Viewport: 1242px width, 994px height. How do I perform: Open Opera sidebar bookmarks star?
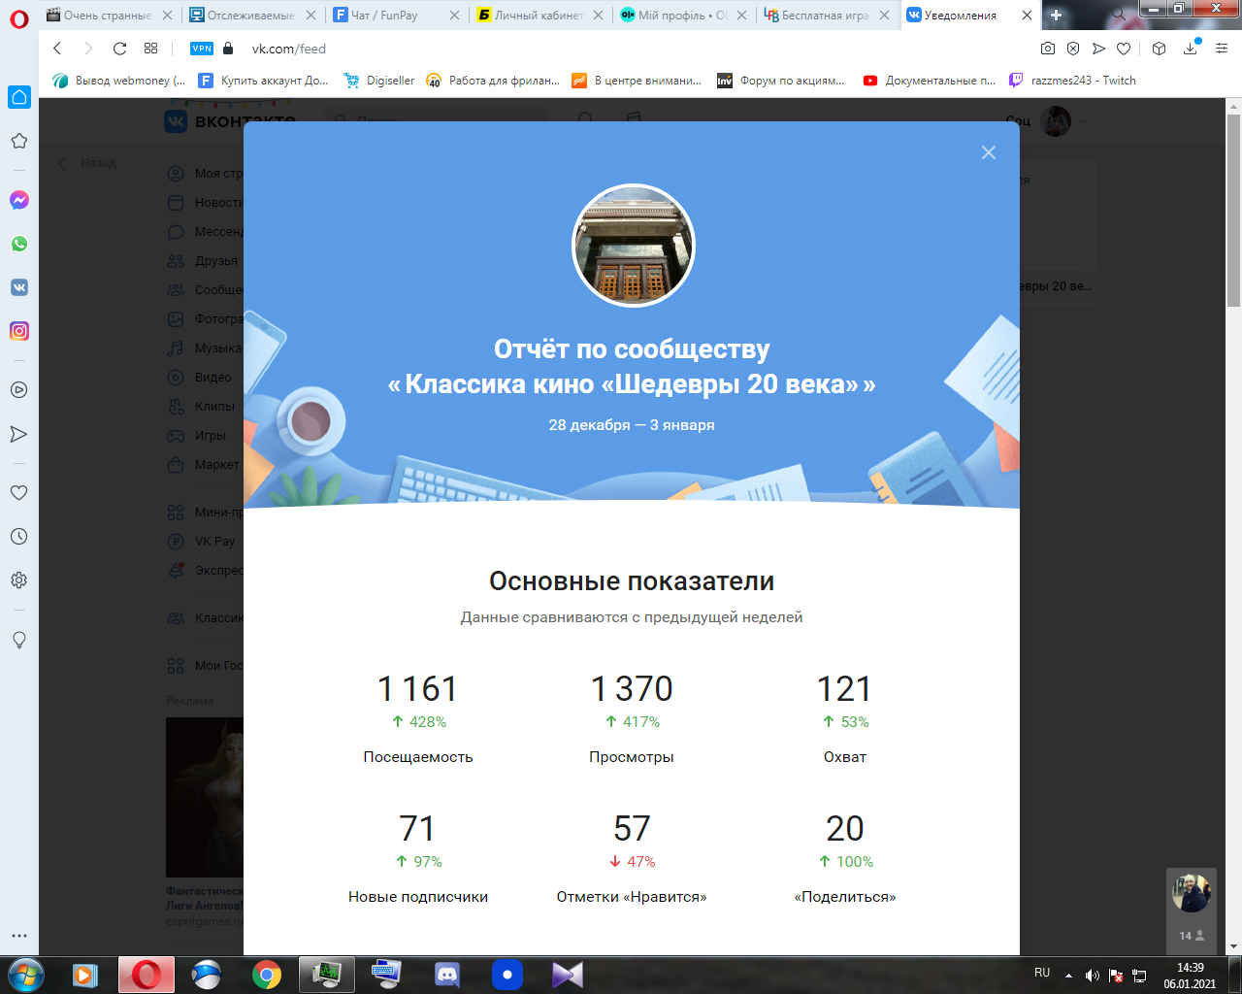(18, 141)
